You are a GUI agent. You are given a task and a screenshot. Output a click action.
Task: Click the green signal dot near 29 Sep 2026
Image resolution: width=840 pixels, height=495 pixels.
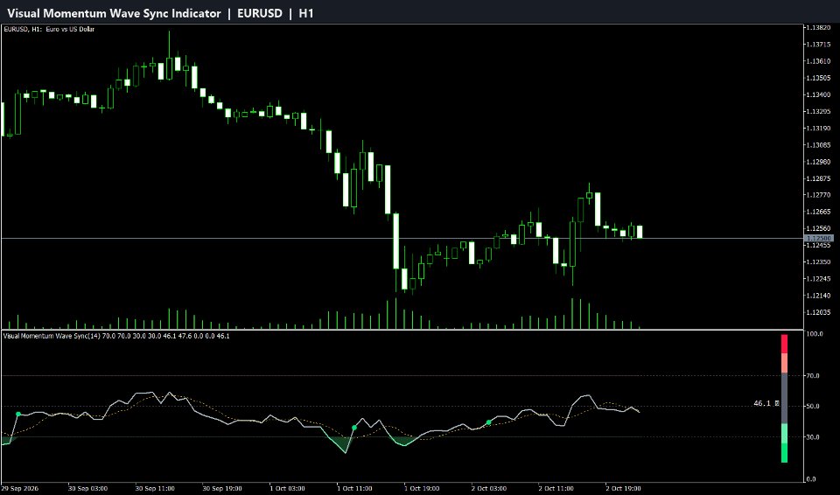(x=18, y=415)
